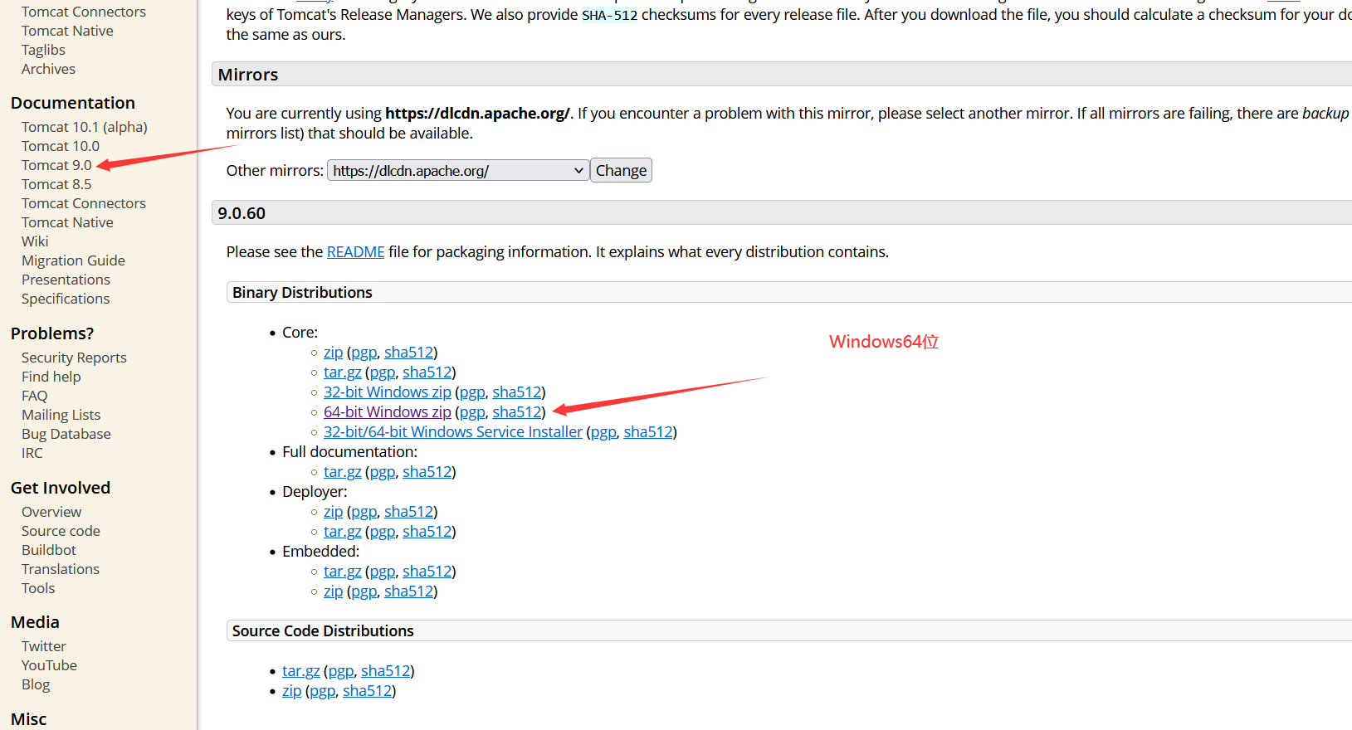Download the Embedded tar.gz
Viewport: 1352px width, 730px height.
coord(342,572)
